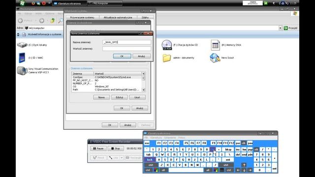This screenshot has height=177, width=315.
Task: Click the bksp key on on-screen keyboard
Action: [228, 149]
